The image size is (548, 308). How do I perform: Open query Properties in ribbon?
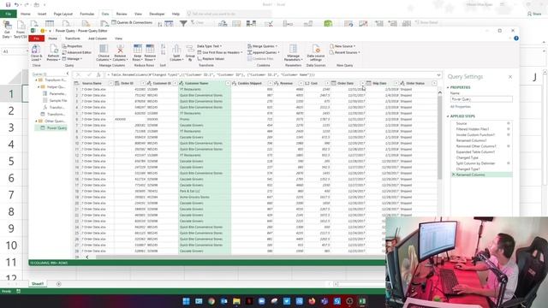click(x=72, y=46)
